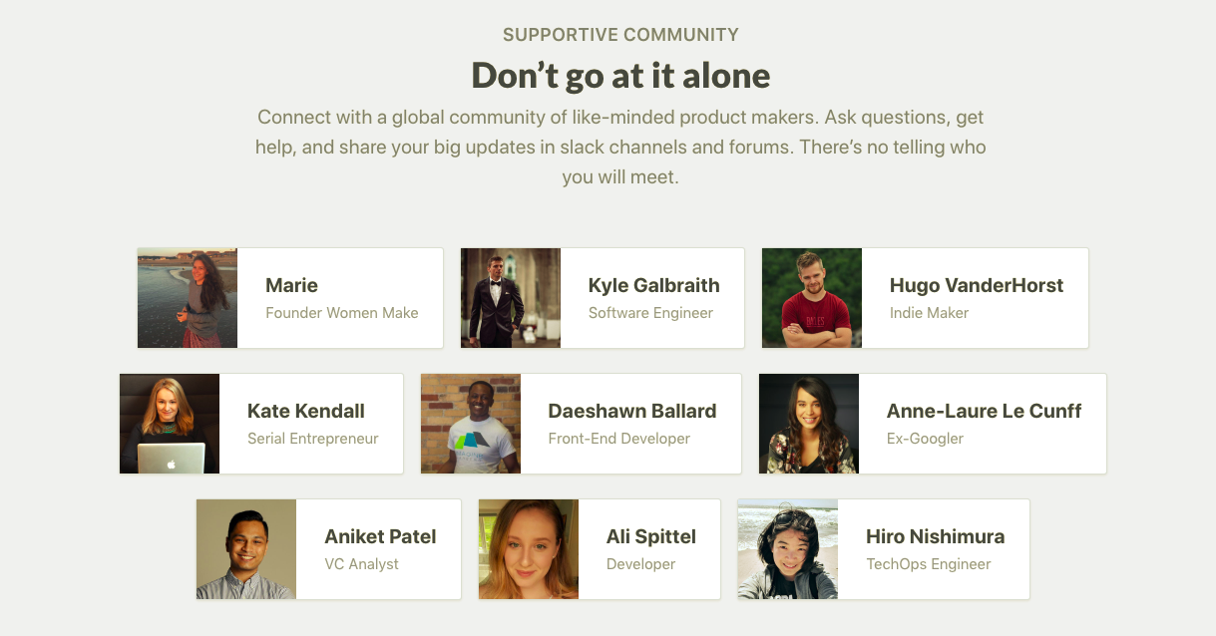Viewport: 1216px width, 636px height.
Task: Open the Kyle Galbraith name link
Action: [653, 285]
